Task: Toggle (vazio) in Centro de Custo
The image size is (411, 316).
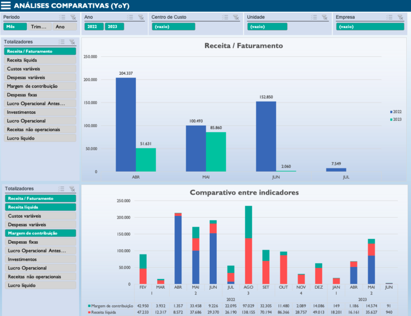Action: [173, 27]
